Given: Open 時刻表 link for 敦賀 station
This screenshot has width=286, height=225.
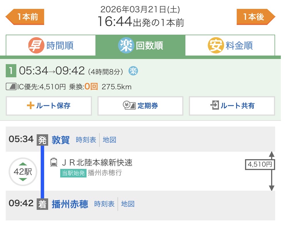Looking at the screenshot, I should (86, 140).
